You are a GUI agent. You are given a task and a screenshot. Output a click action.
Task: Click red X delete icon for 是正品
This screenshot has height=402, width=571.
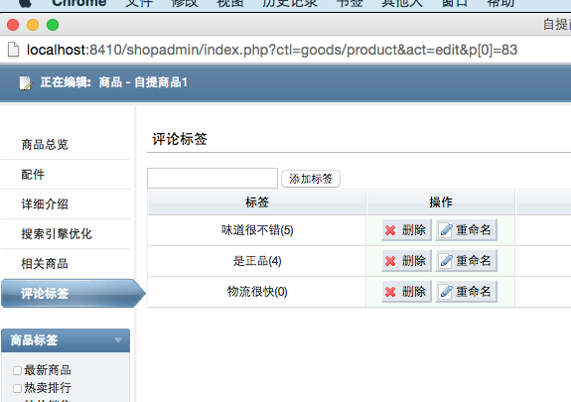[390, 261]
